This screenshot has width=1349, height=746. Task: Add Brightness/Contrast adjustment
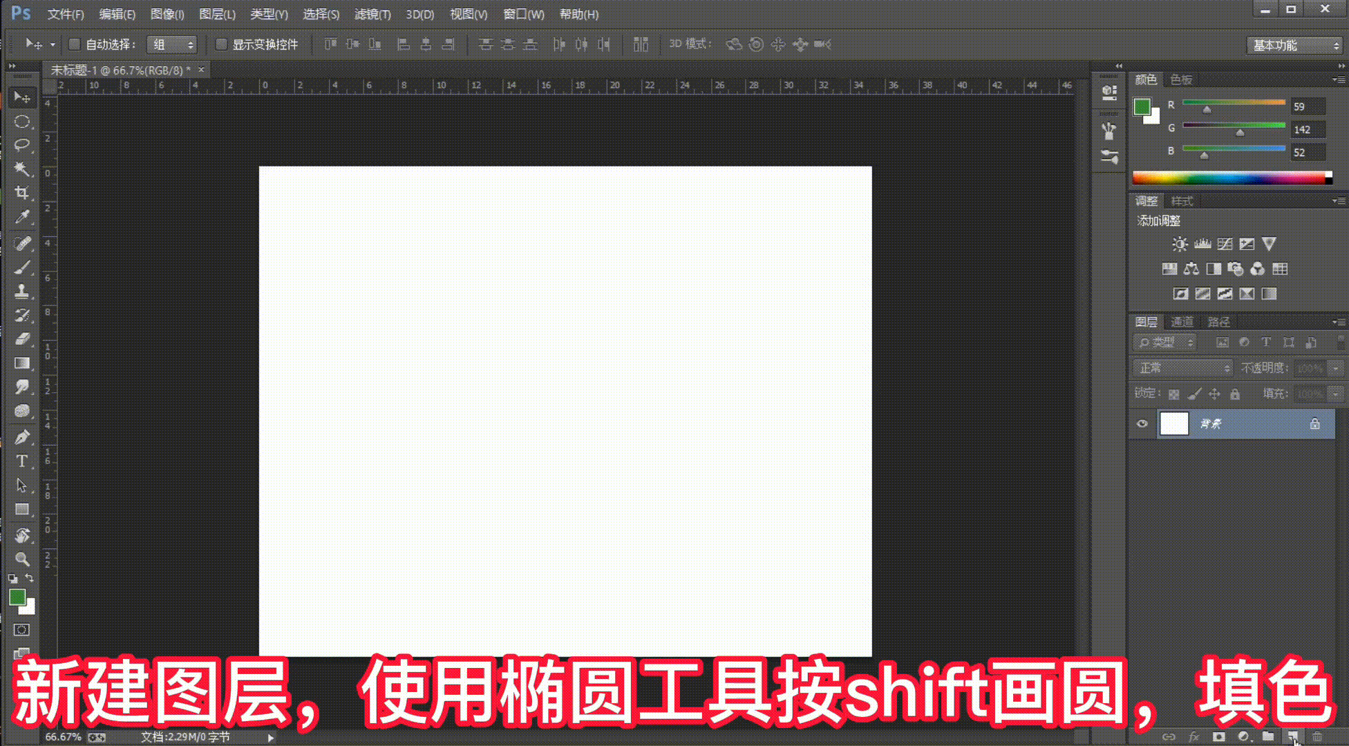click(x=1180, y=244)
